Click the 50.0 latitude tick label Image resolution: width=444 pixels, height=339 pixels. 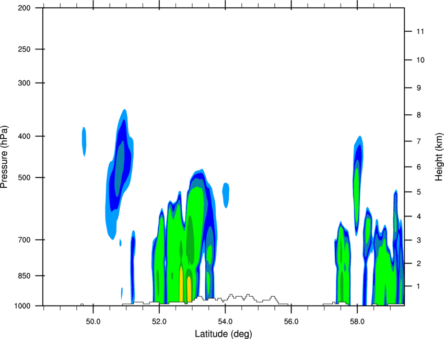point(93,322)
